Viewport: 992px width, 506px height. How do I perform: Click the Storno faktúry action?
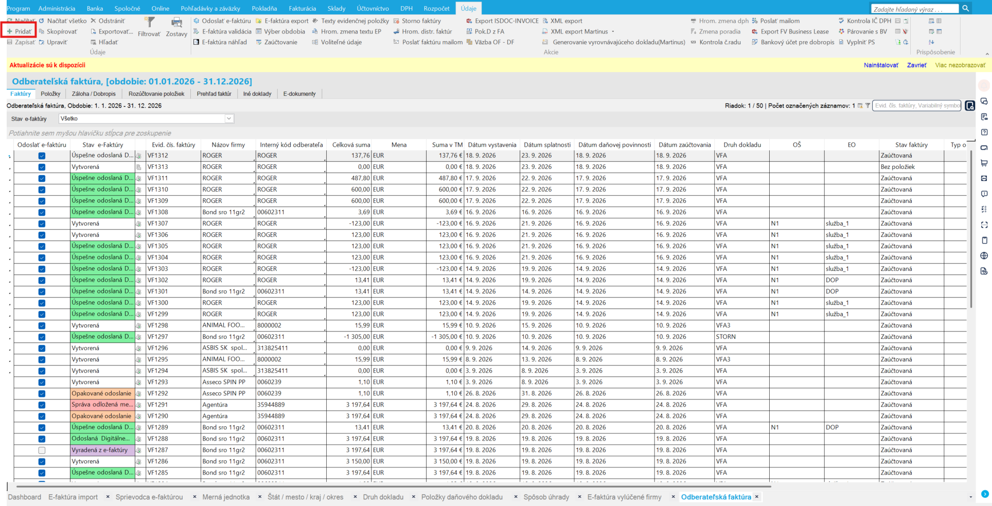point(417,21)
